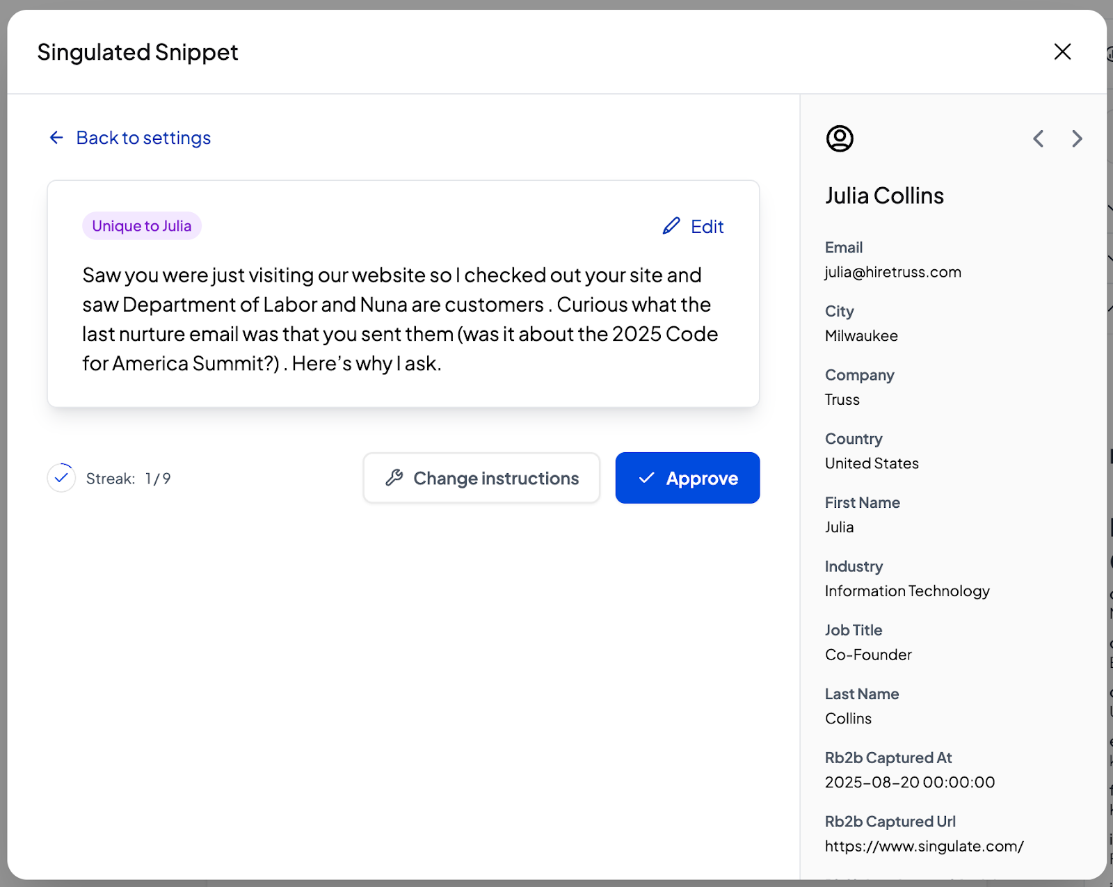This screenshot has width=1113, height=887.
Task: Click the Country value United States
Action: tap(872, 463)
